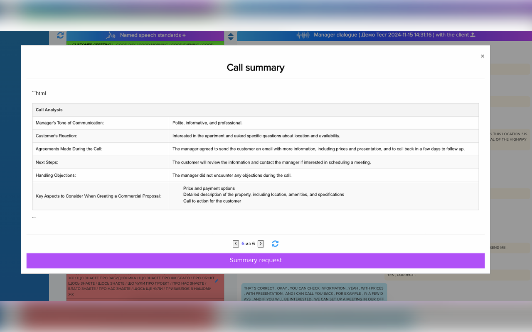Select the 'Customer's Reaction:' cell

(x=101, y=136)
